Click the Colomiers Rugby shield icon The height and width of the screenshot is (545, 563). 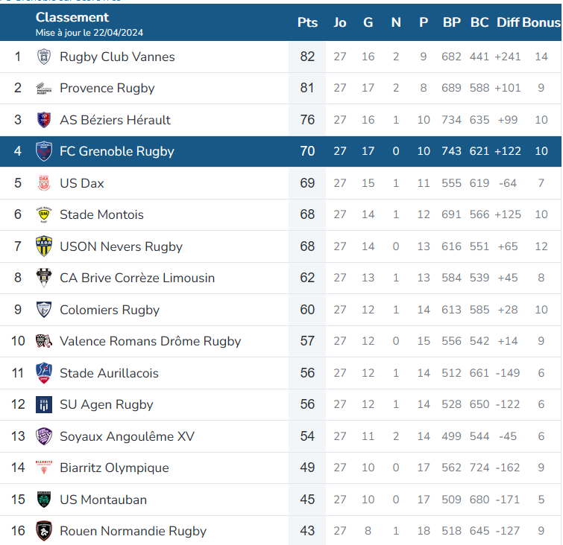(x=44, y=310)
